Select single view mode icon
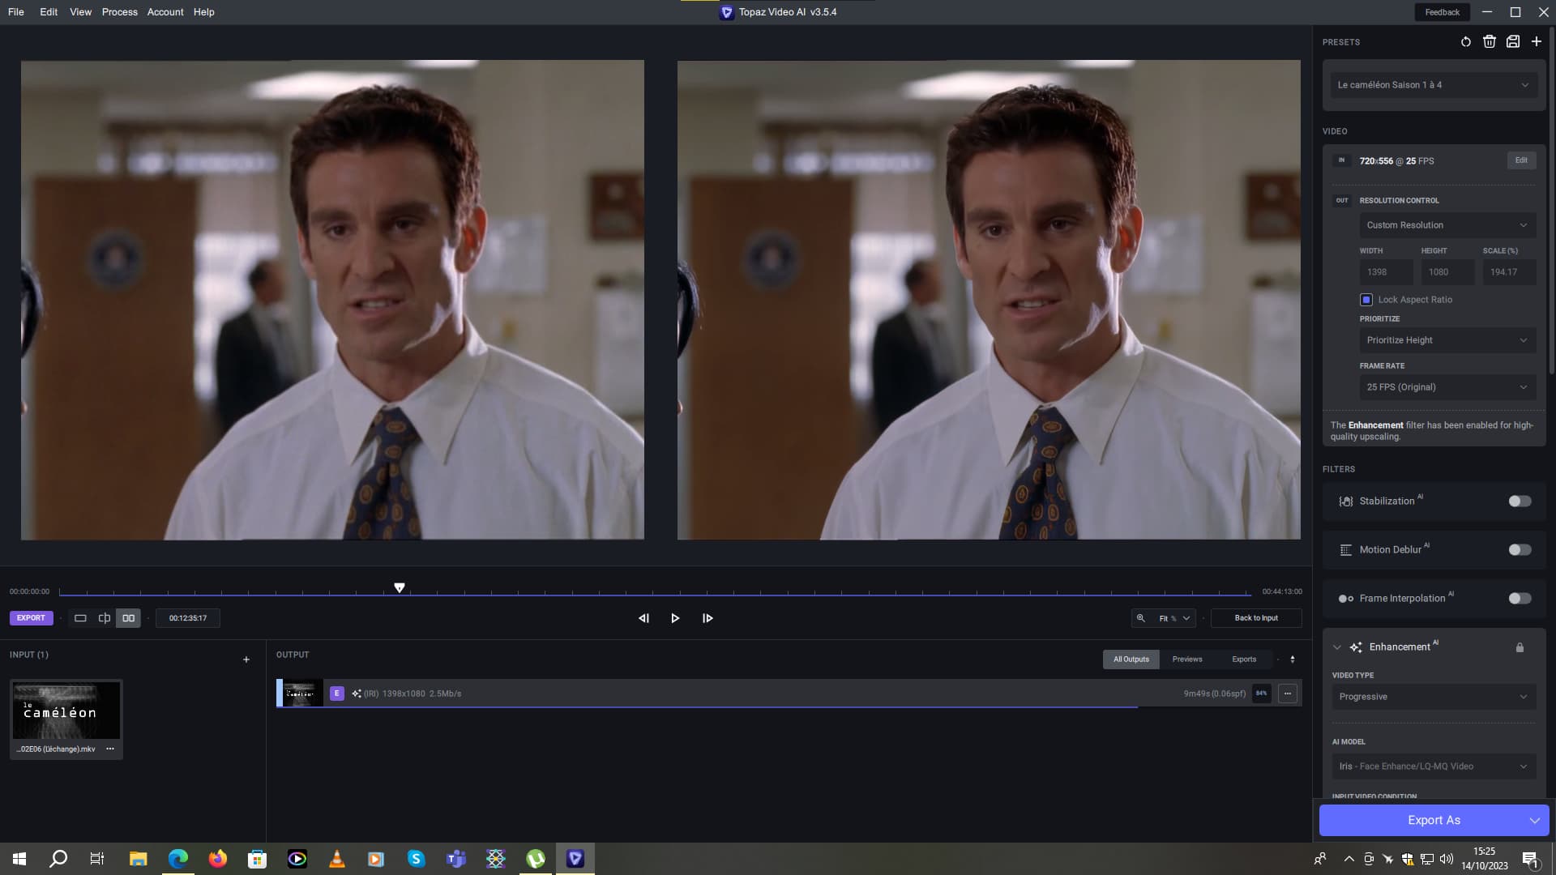The width and height of the screenshot is (1556, 875). click(80, 618)
